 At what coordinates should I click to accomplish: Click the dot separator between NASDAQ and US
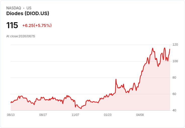point(24,8)
